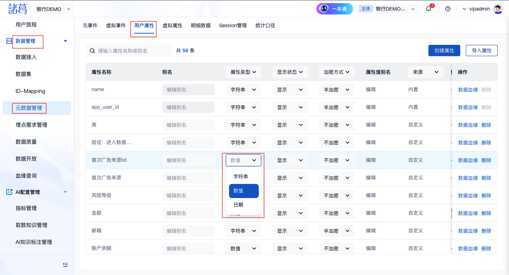Screen dimensions: 509x275
Task: Open 加密方式 dropdown for name row
Action: click(336, 90)
